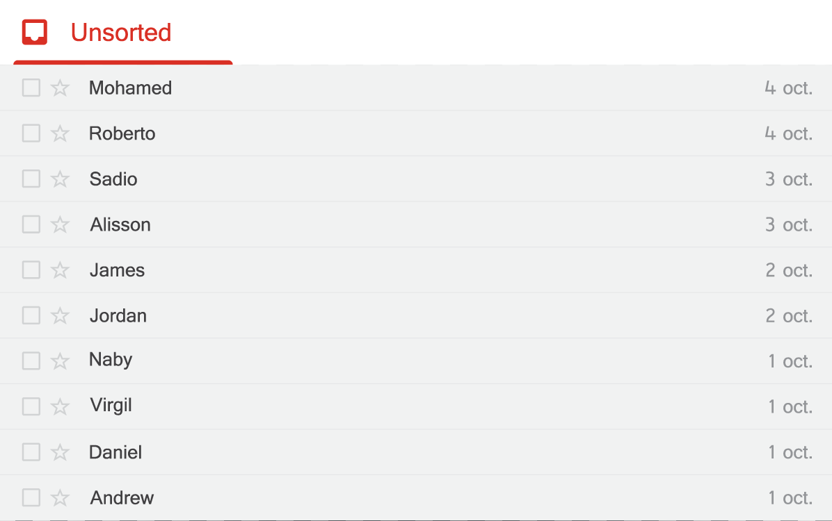Open James's message dated 2 oct.
The width and height of the screenshot is (832, 521).
coord(416,270)
